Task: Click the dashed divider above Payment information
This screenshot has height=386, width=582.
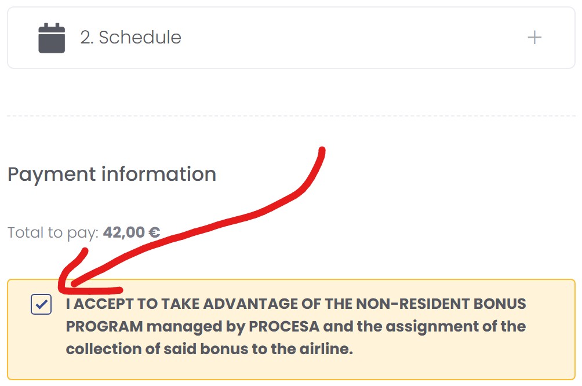Action: point(290,116)
